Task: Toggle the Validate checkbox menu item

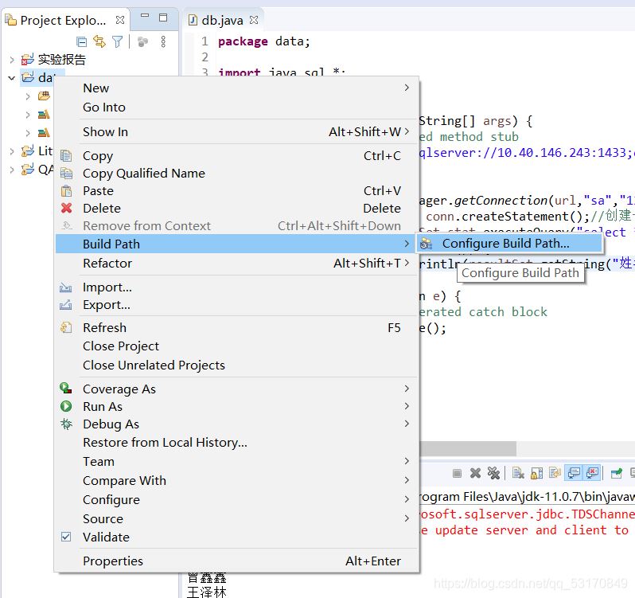Action: (236, 537)
